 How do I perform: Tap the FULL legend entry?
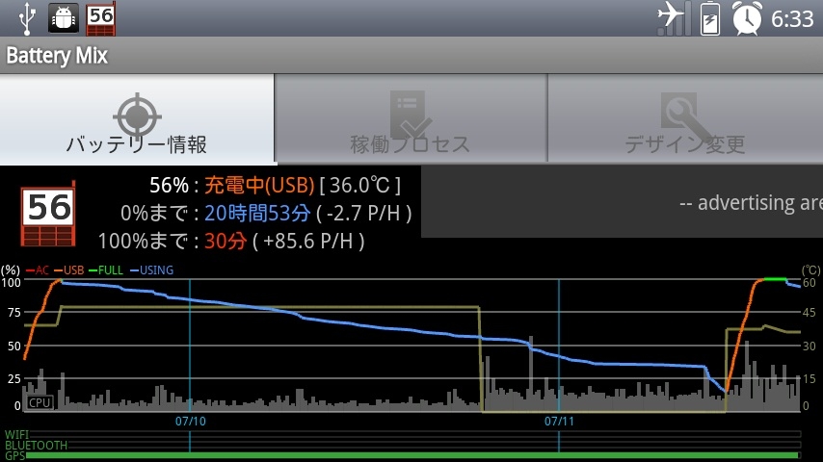pyautogui.click(x=106, y=270)
